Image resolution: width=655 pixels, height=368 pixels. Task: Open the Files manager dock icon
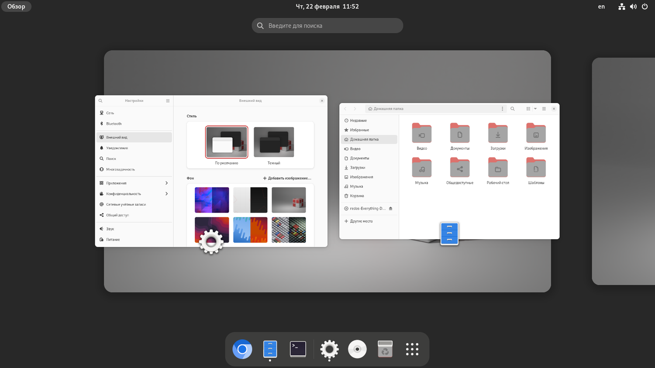tap(270, 349)
